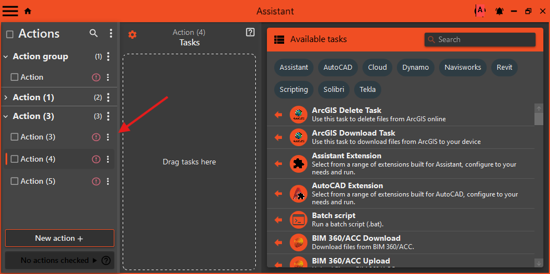Collapse the Action group section

(x=6, y=56)
